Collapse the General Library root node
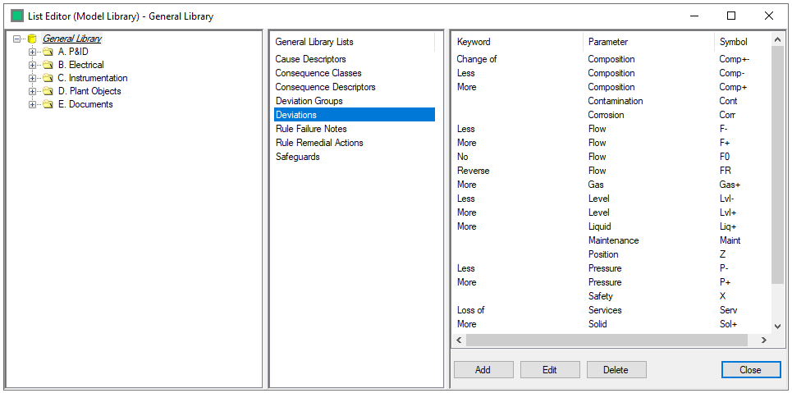Screen dimensions: 792x393 click(17, 39)
